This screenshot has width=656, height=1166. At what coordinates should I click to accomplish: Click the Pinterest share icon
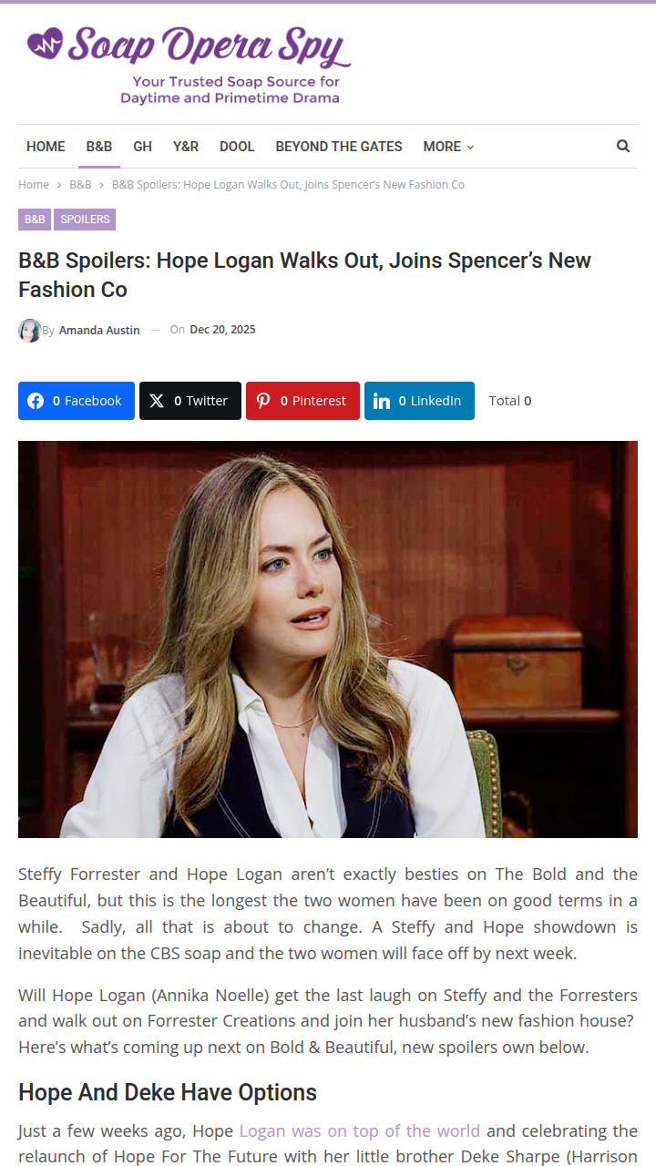pos(263,401)
